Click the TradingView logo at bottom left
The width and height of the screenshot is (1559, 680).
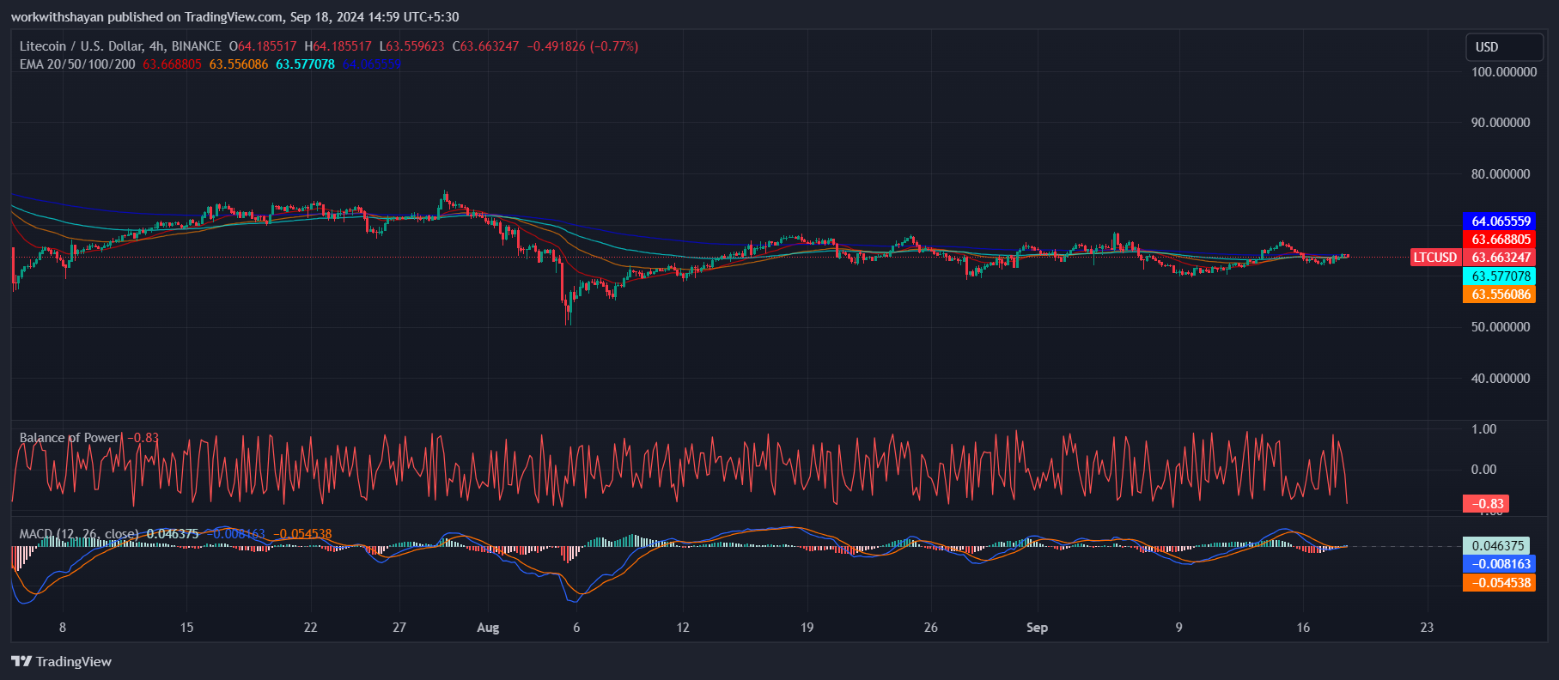pyautogui.click(x=61, y=661)
